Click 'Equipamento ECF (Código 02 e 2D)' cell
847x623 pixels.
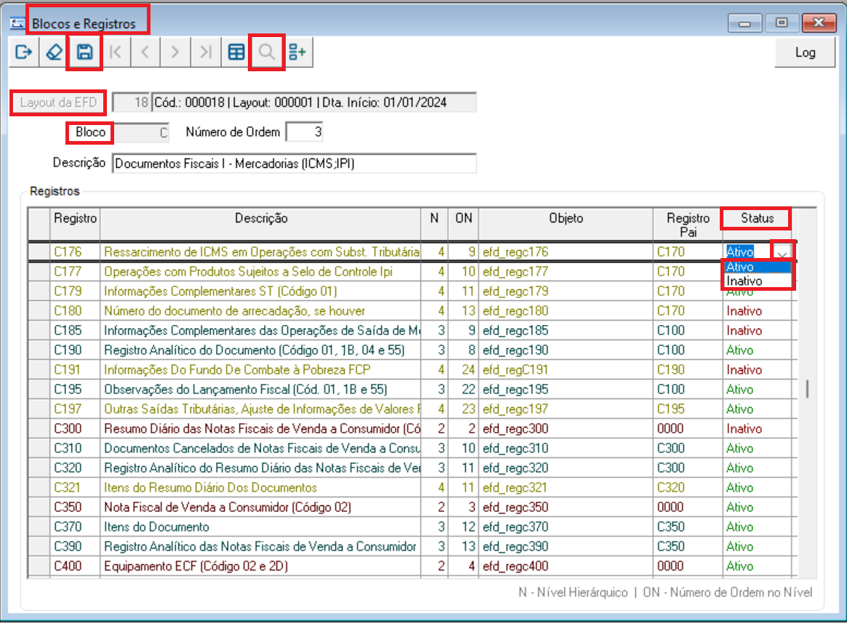point(261,566)
